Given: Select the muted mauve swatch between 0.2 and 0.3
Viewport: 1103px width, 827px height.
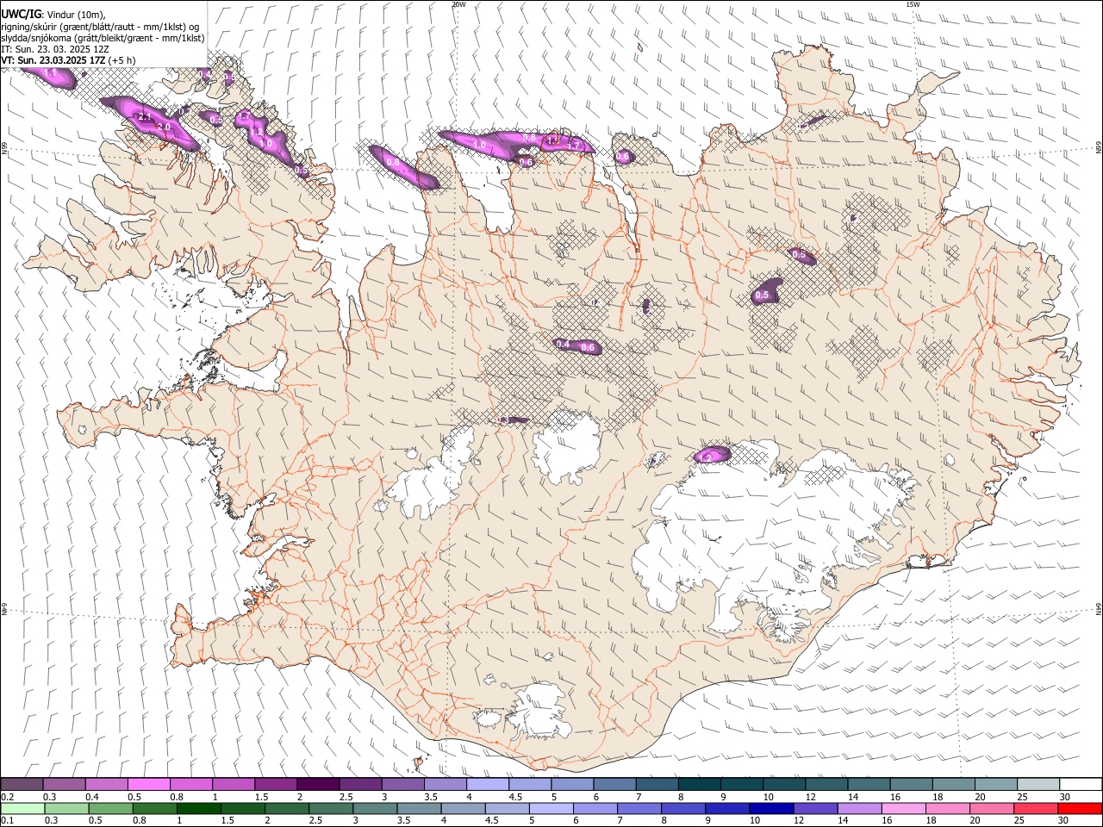Looking at the screenshot, I should [x=22, y=785].
